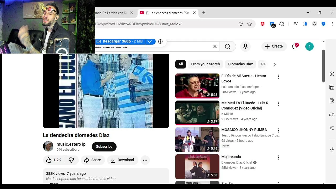The image size is (336, 189).
Task: Clear the YouTube search box with X
Action: tap(215, 46)
